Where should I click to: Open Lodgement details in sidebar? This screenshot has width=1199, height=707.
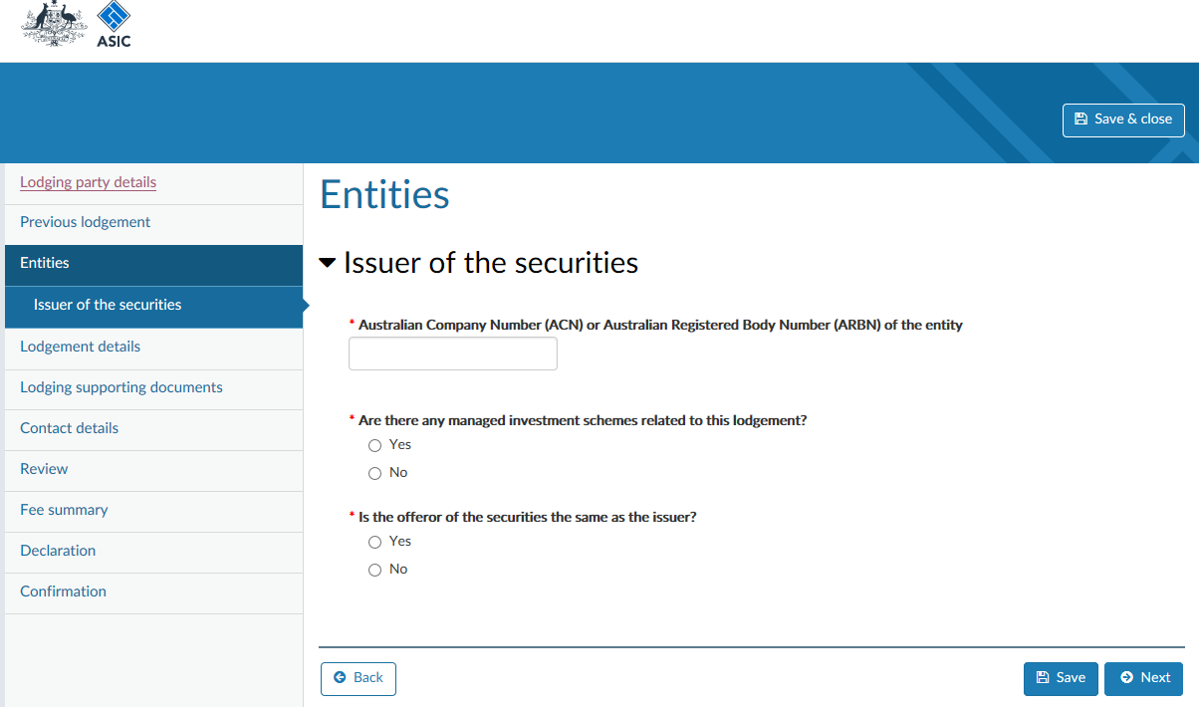point(80,347)
